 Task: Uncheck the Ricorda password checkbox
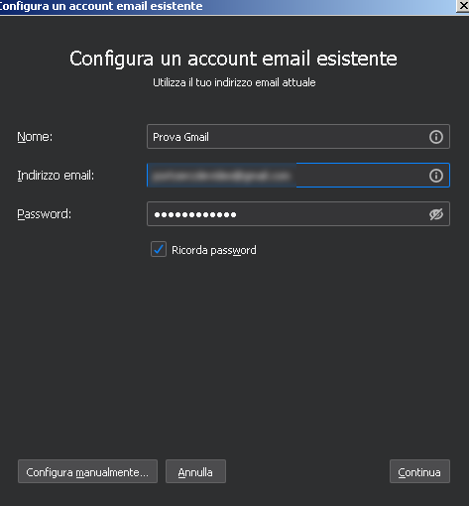tap(159, 249)
